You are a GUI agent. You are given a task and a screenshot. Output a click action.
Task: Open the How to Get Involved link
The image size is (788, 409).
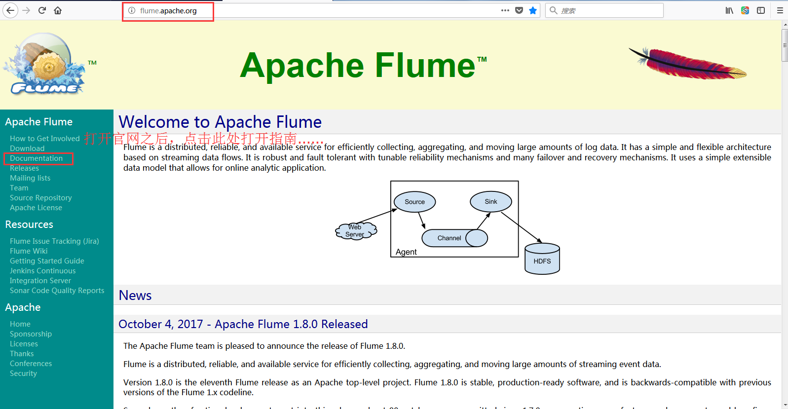[x=45, y=139]
